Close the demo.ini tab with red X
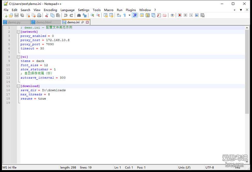 (x=87, y=22)
